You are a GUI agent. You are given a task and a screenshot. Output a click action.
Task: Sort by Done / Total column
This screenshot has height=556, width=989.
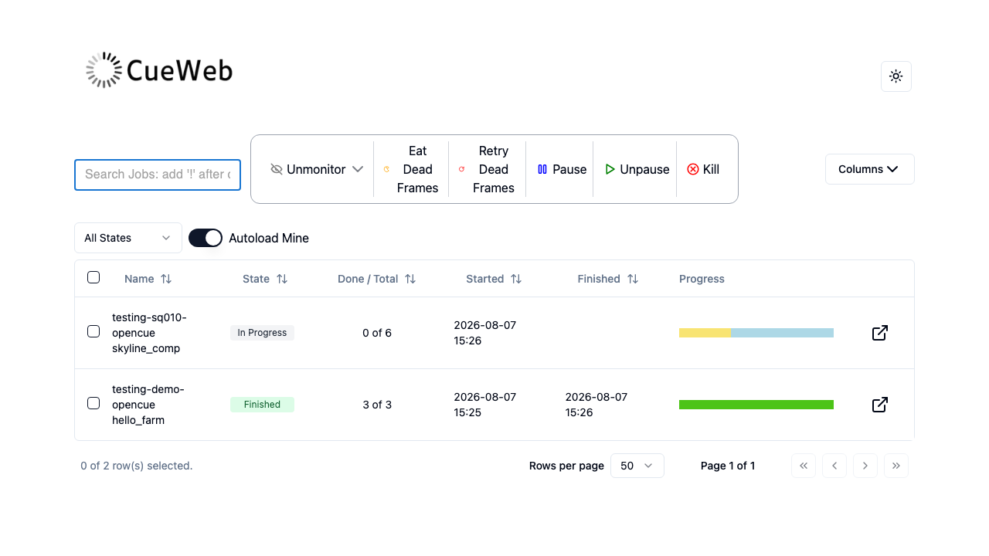point(377,279)
